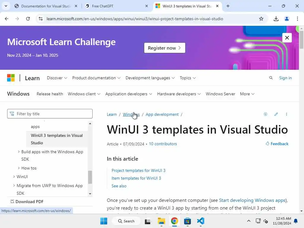Reload the current page

(x=28, y=19)
